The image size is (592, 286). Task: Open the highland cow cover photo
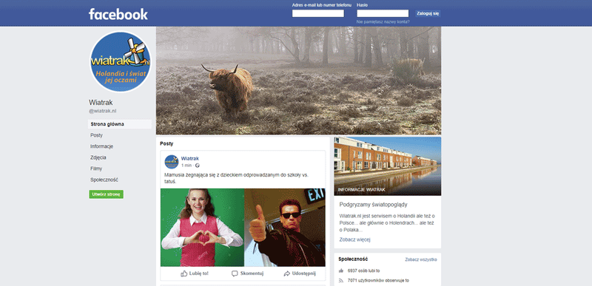click(299, 81)
